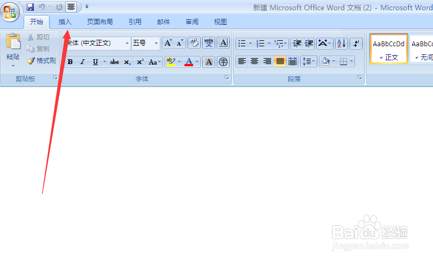Image resolution: width=433 pixels, height=261 pixels.
Task: Shrink font size with small A icon
Action: point(180,43)
